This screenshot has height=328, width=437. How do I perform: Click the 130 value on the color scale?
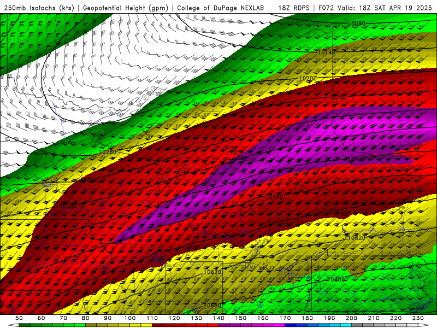(197, 318)
